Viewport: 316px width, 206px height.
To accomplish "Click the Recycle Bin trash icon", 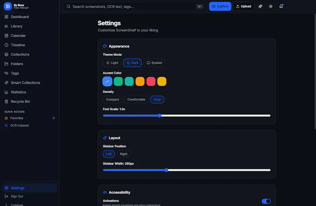I will 6,102.
